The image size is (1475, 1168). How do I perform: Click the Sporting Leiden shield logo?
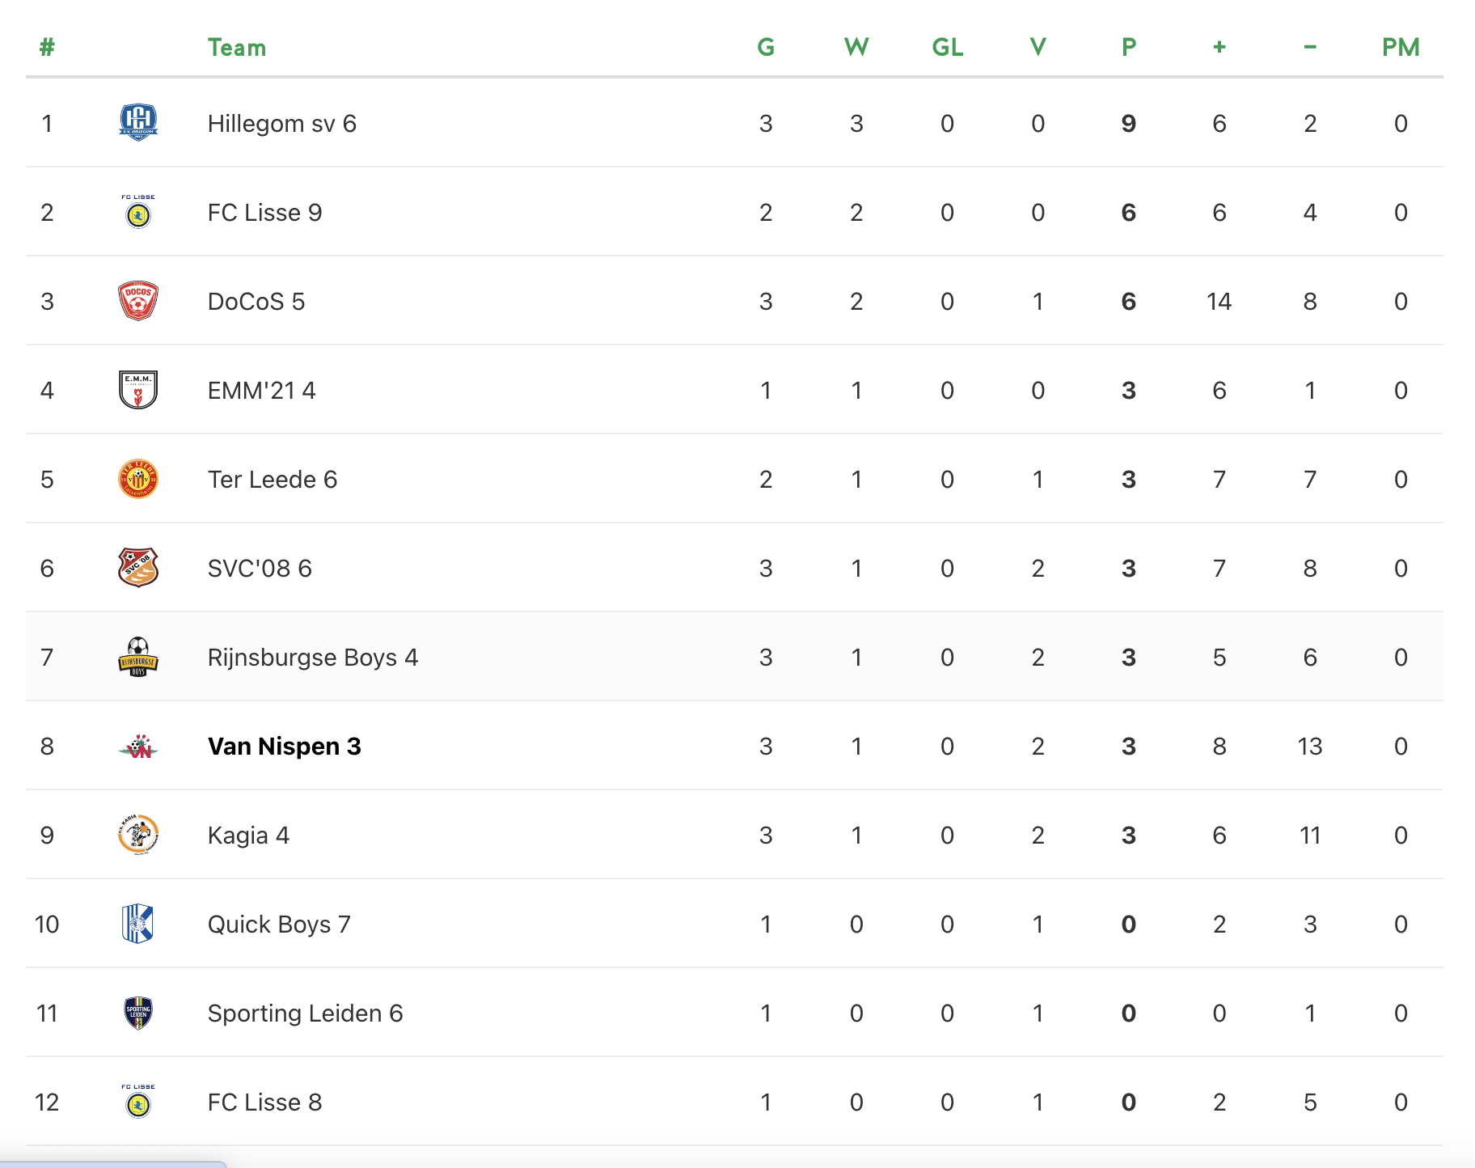pyautogui.click(x=138, y=1013)
